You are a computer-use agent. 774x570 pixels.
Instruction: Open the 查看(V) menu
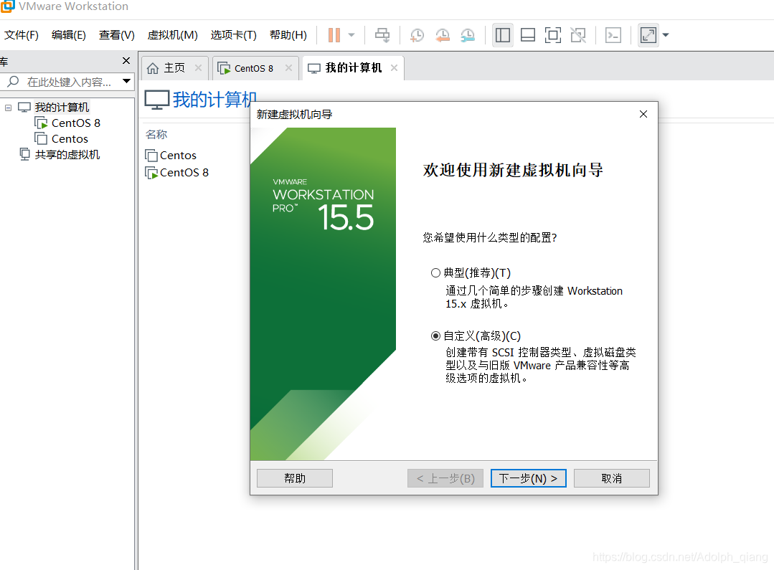[x=116, y=35]
